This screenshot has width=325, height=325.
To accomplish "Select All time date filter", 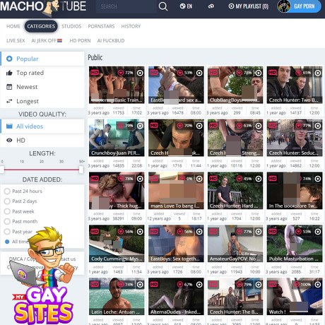I will coord(16,242).
